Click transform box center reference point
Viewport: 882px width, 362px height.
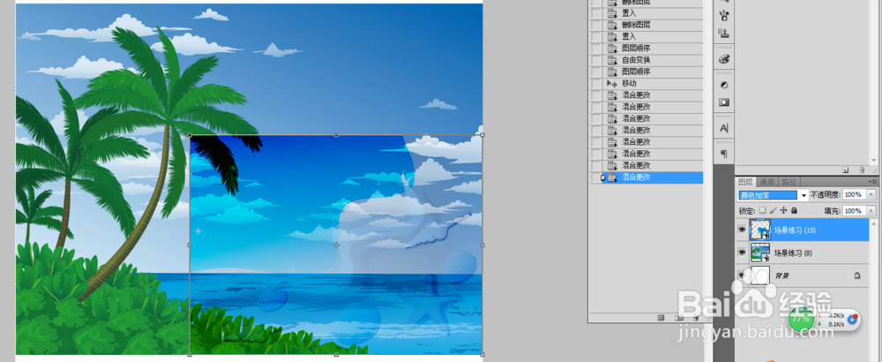tap(336, 245)
